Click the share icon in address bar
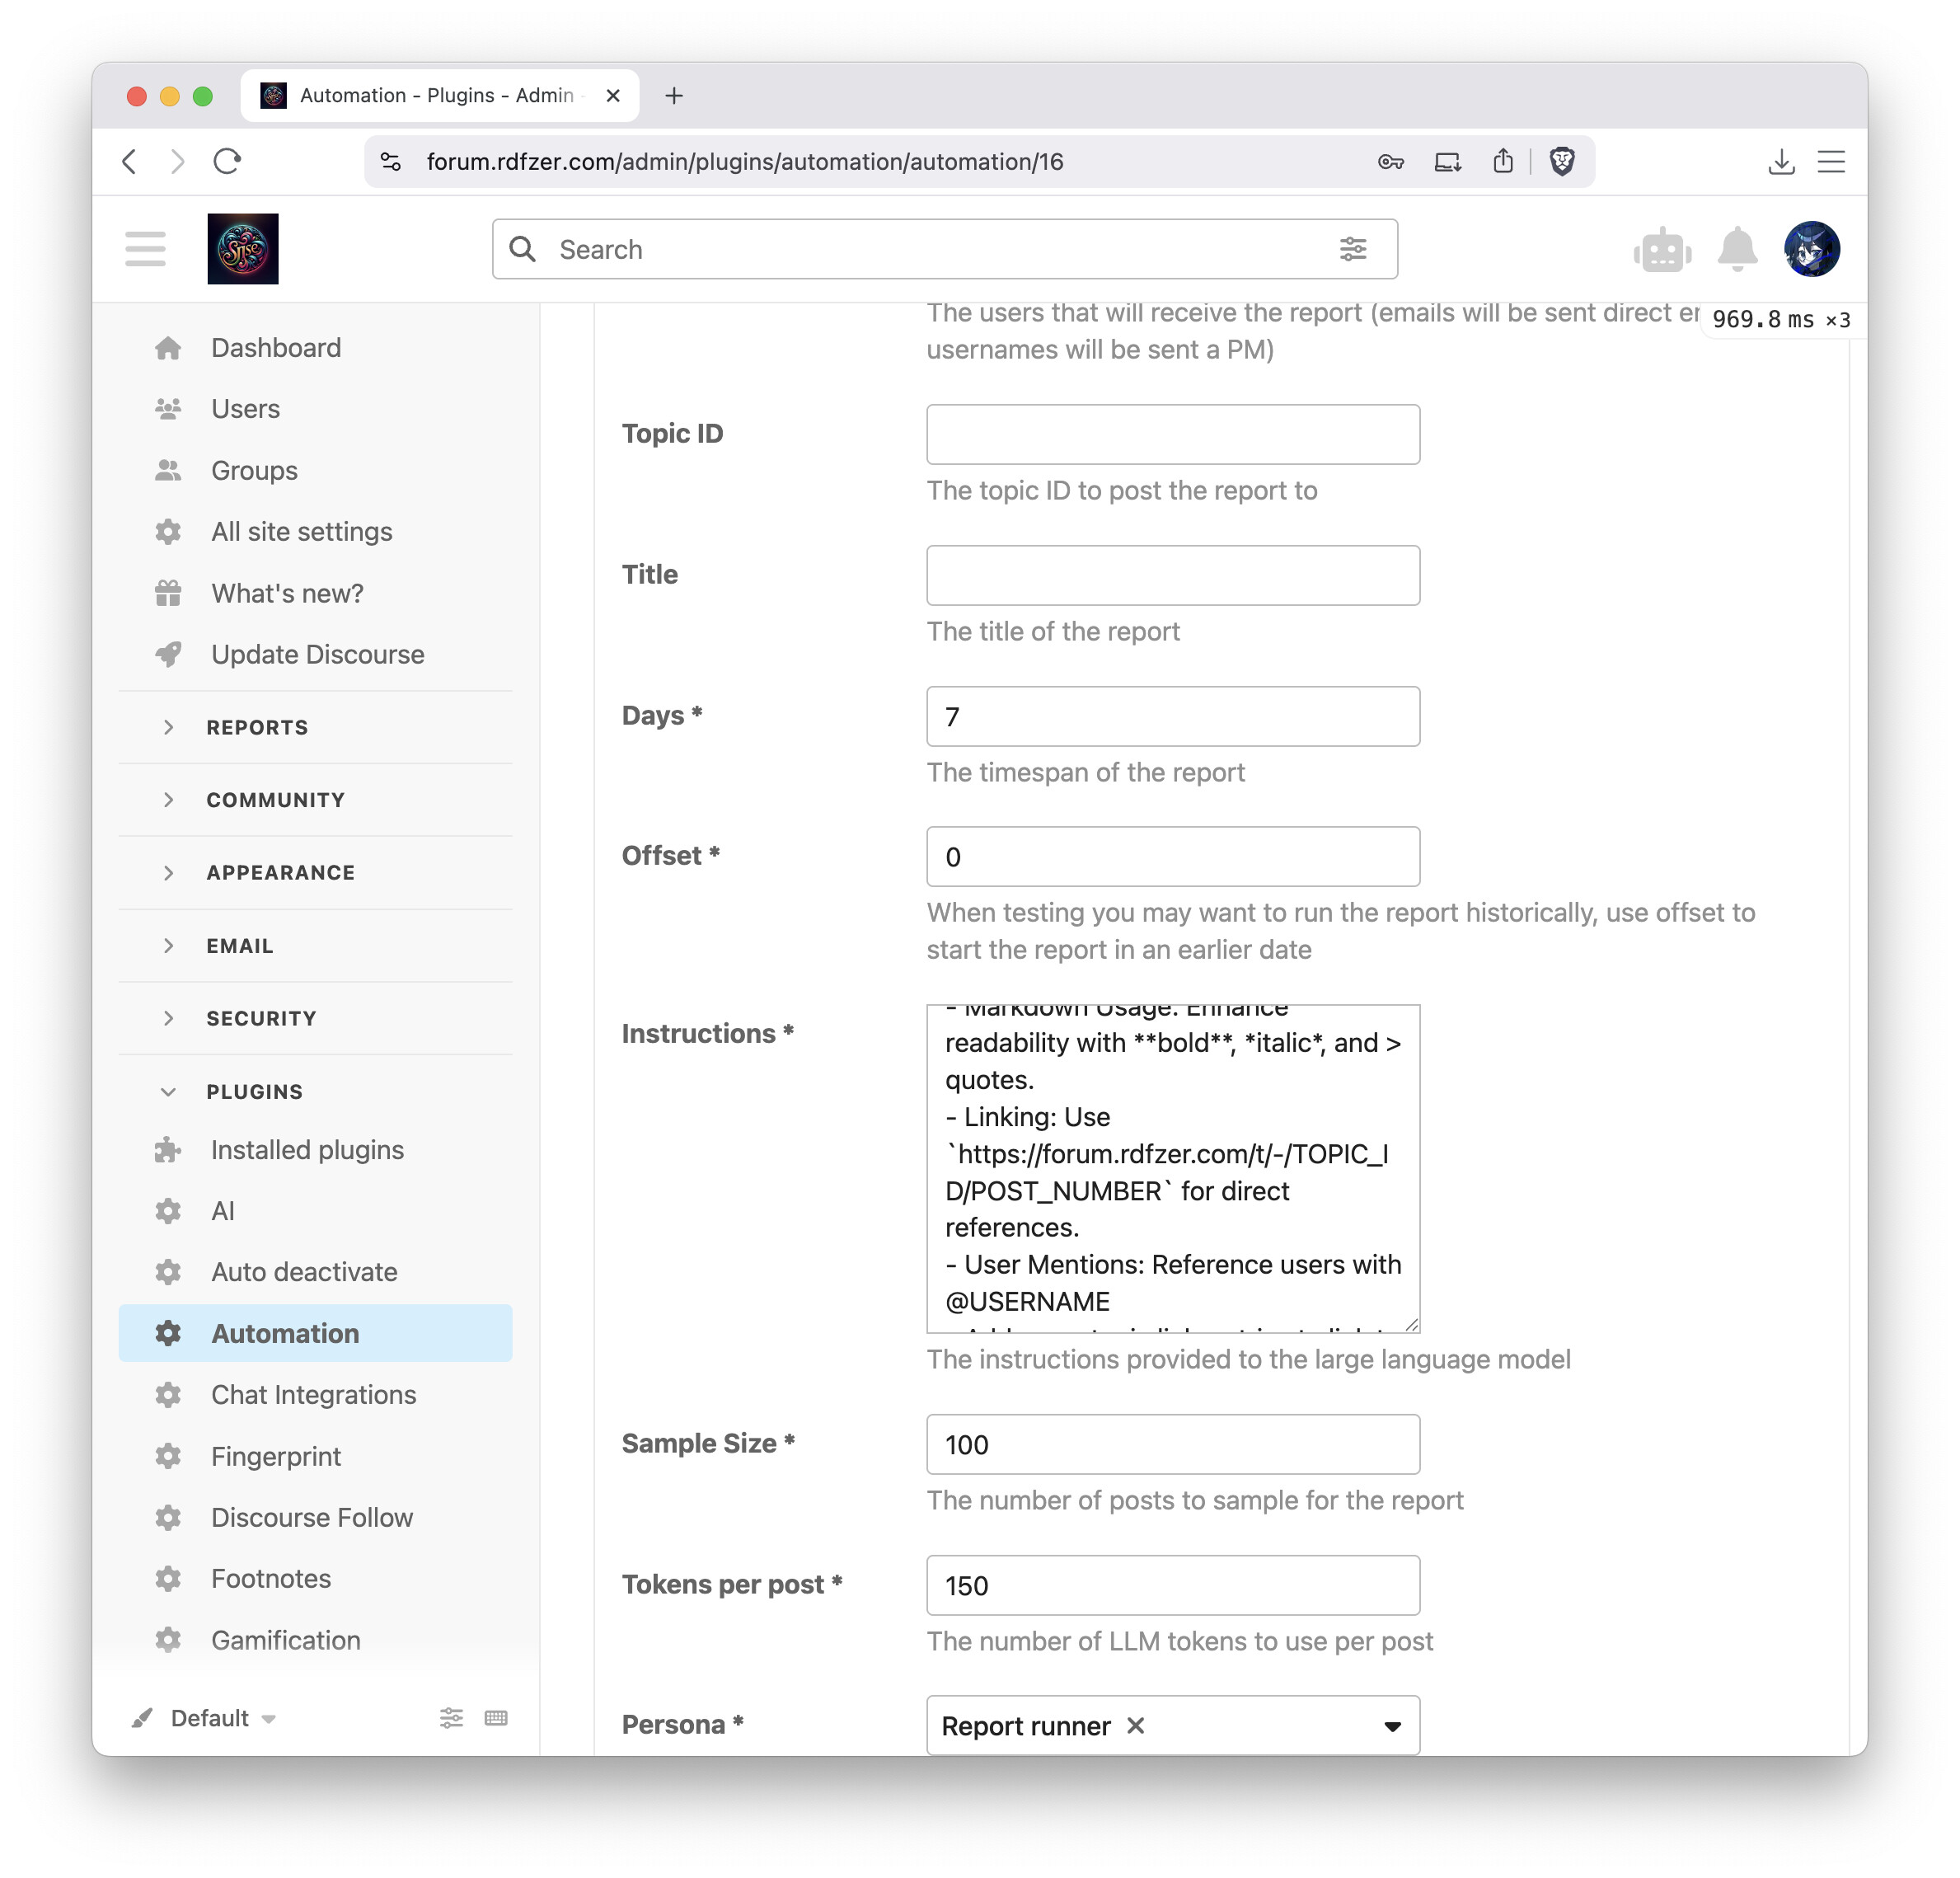 coord(1502,161)
